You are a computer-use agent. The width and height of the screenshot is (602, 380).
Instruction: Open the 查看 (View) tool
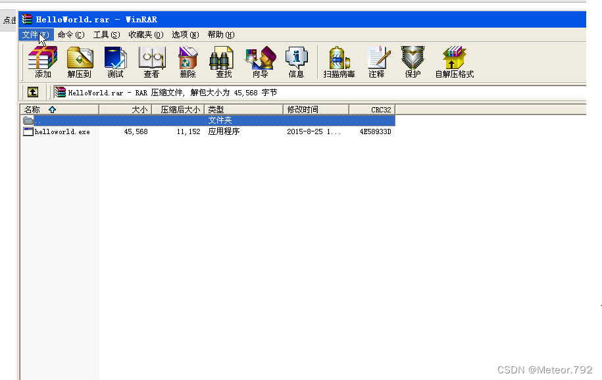151,61
